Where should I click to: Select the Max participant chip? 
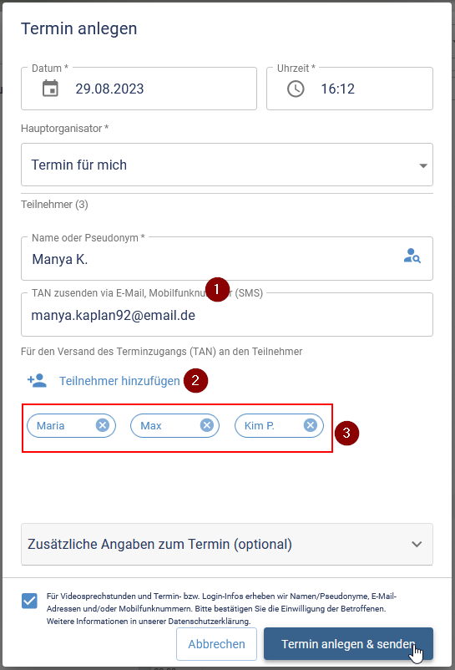pos(174,425)
